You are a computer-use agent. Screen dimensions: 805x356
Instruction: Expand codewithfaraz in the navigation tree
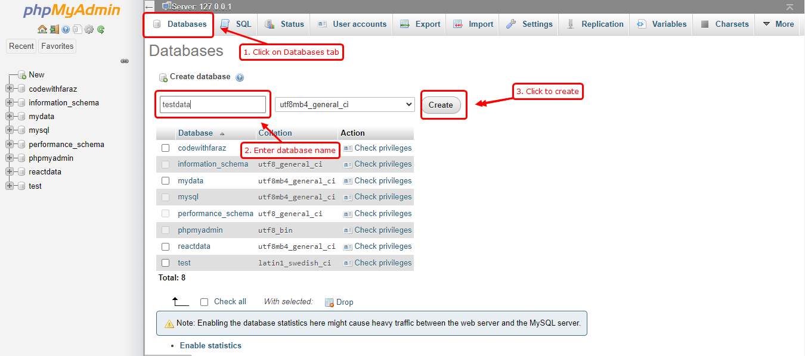coord(9,89)
